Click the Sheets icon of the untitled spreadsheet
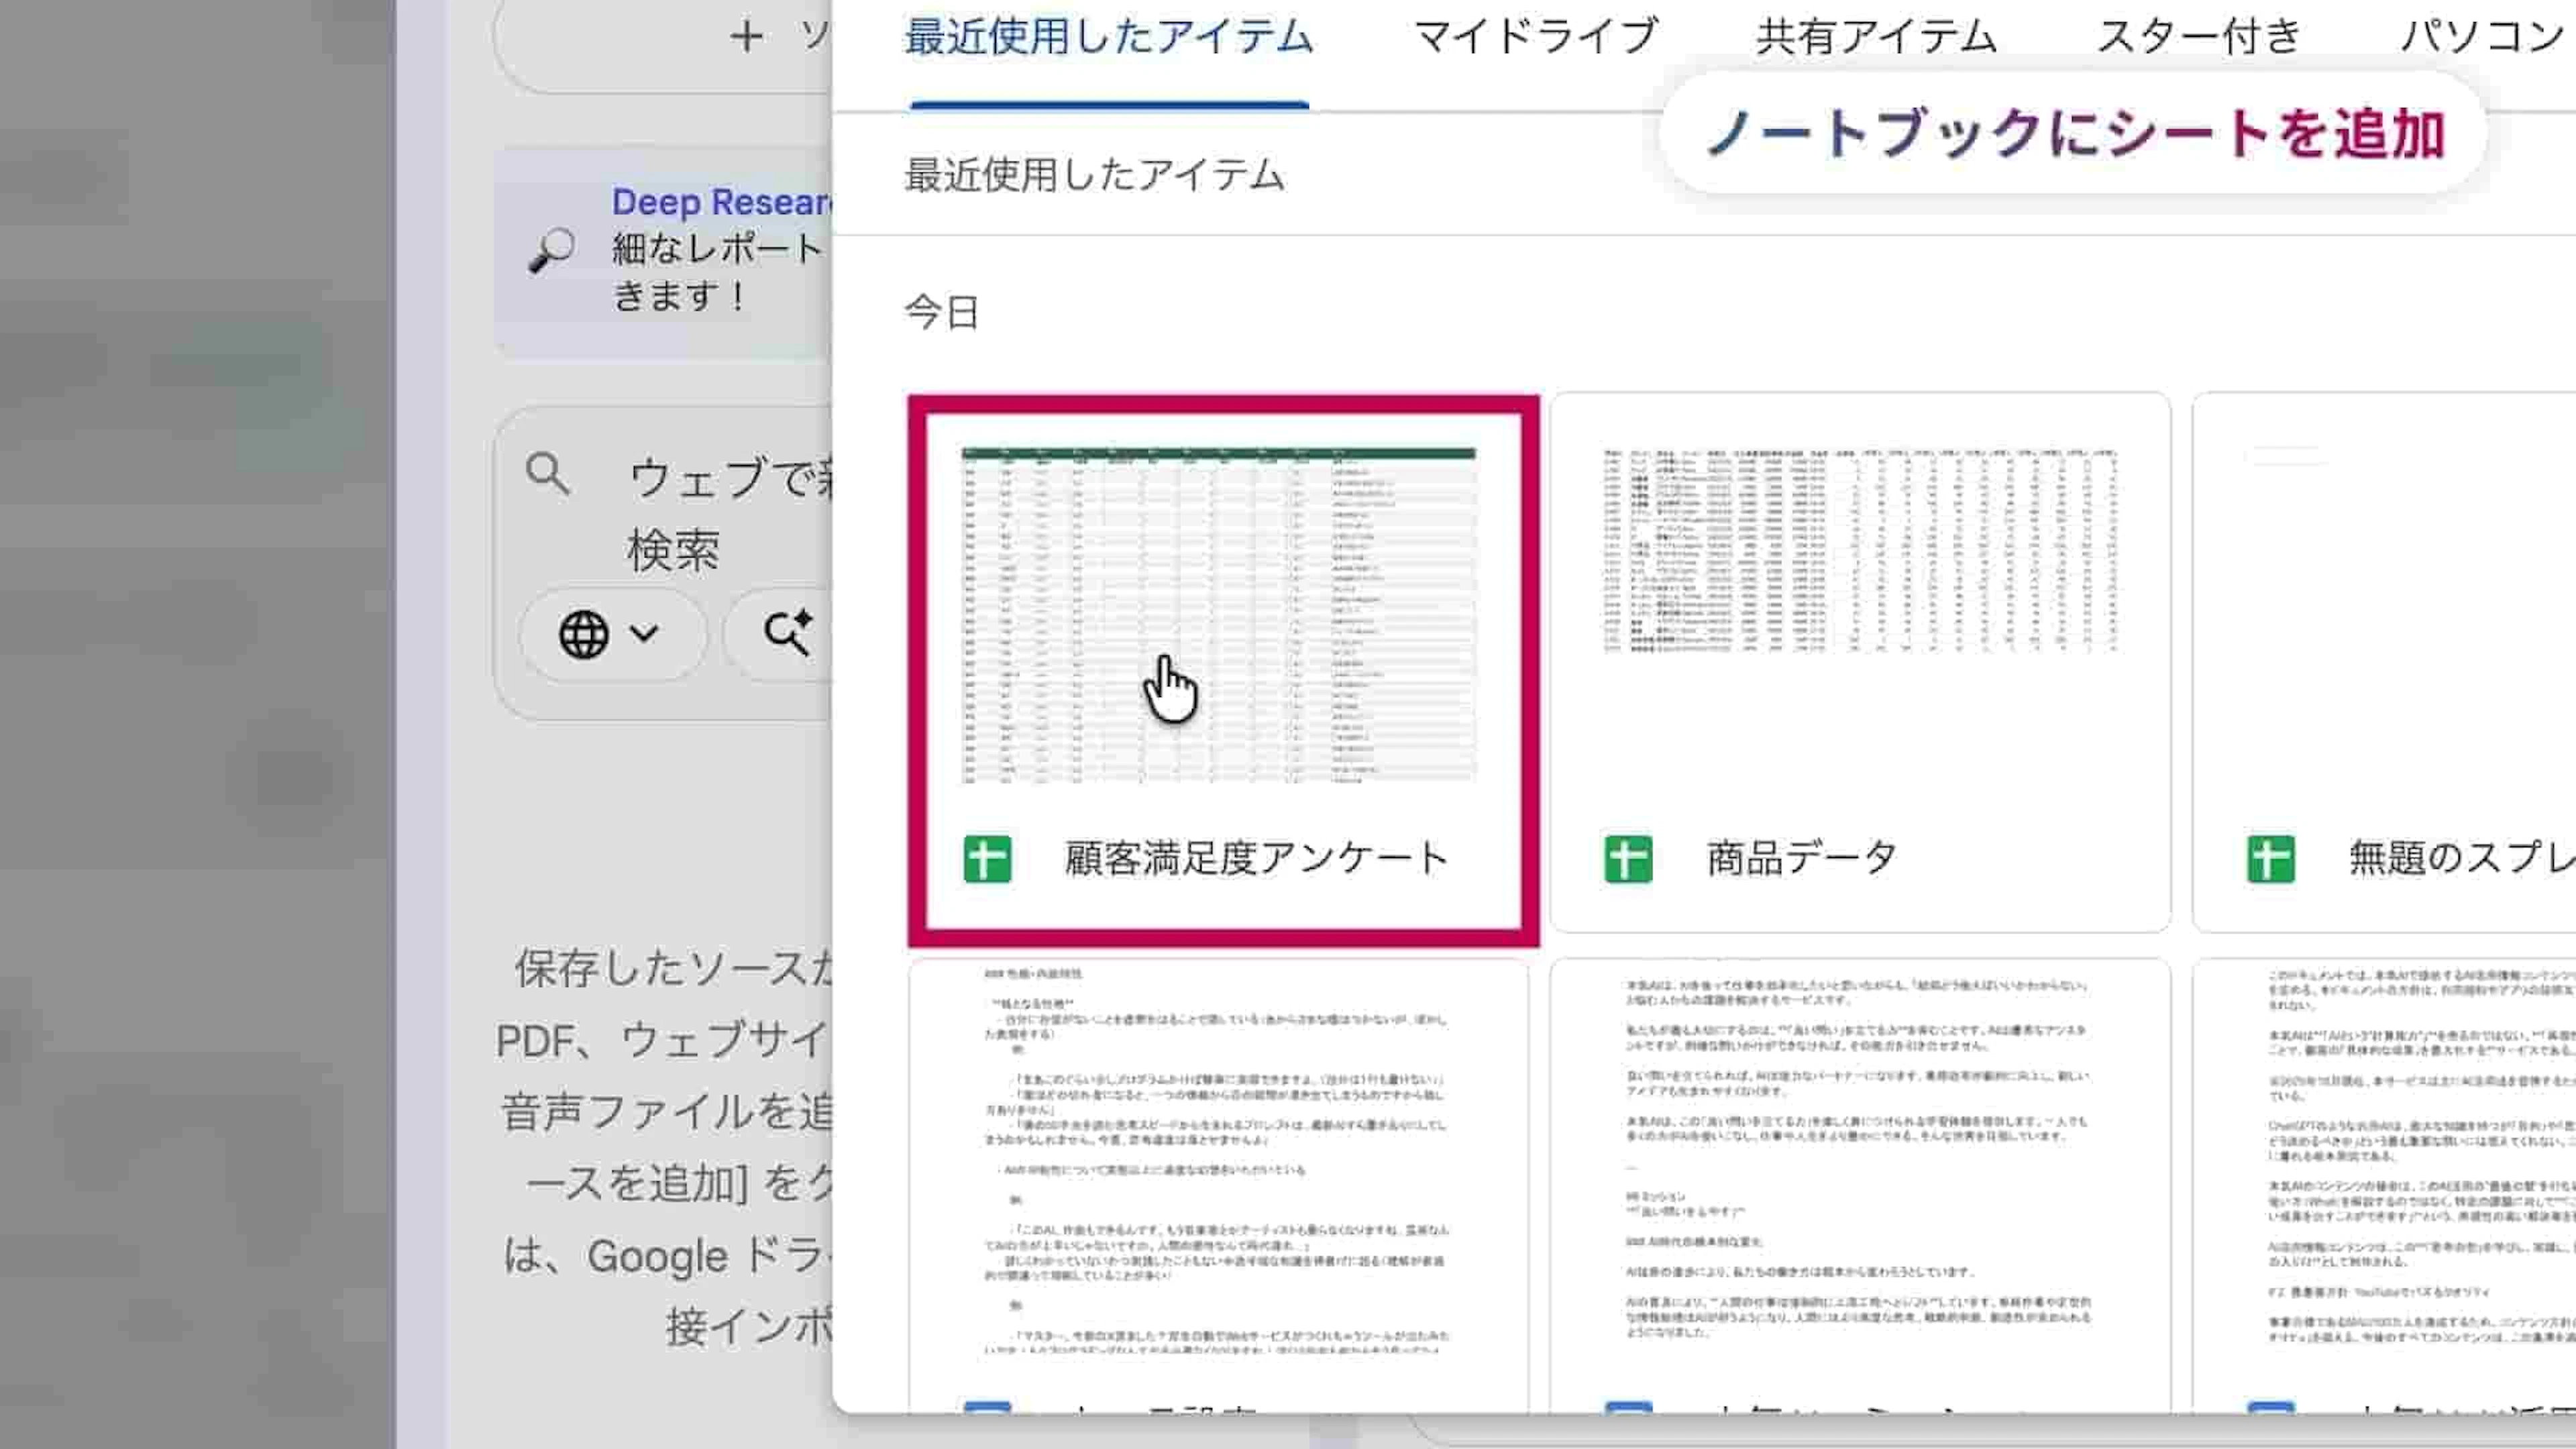Viewport: 2576px width, 1449px height. pos(2270,859)
